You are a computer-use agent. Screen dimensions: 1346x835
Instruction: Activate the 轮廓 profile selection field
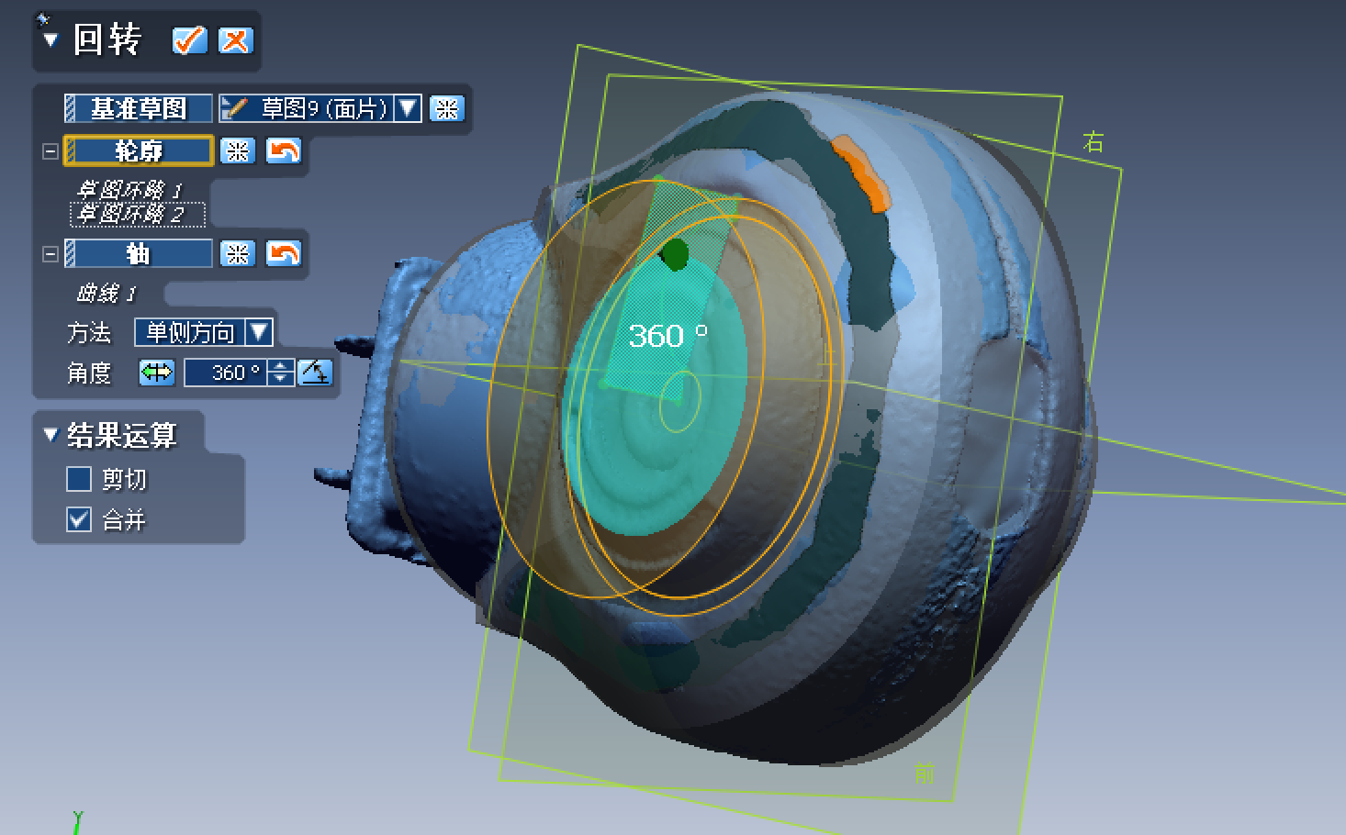pyautogui.click(x=139, y=150)
